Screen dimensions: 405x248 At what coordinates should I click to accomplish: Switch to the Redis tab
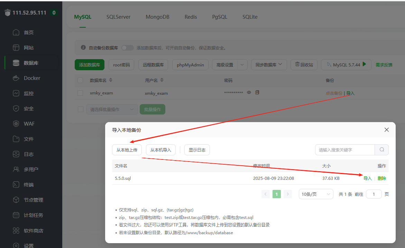pyautogui.click(x=191, y=17)
